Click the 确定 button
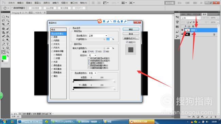Viewport: 221px width, 124px height. 131,29
